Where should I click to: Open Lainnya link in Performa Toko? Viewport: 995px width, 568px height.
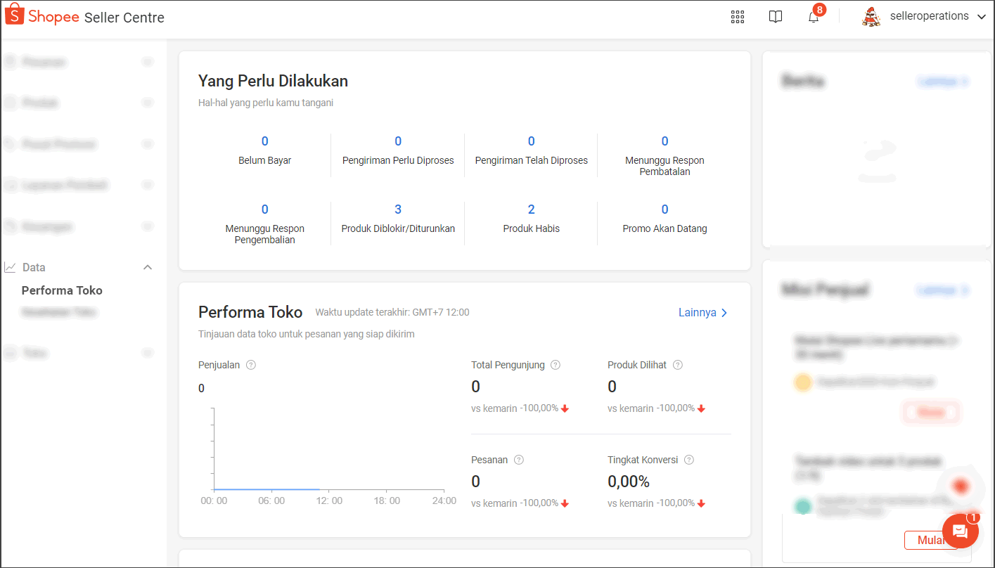coord(702,313)
